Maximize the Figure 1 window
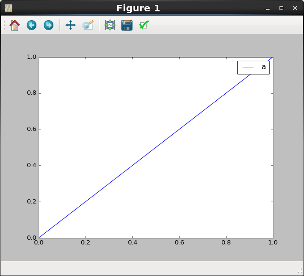Viewport: 304px width, 276px height. pos(281,8)
